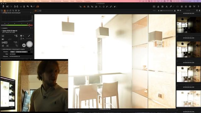Click the Reset adjustments double-arrow icon
The width and height of the screenshot is (201, 113).
click(28, 7)
